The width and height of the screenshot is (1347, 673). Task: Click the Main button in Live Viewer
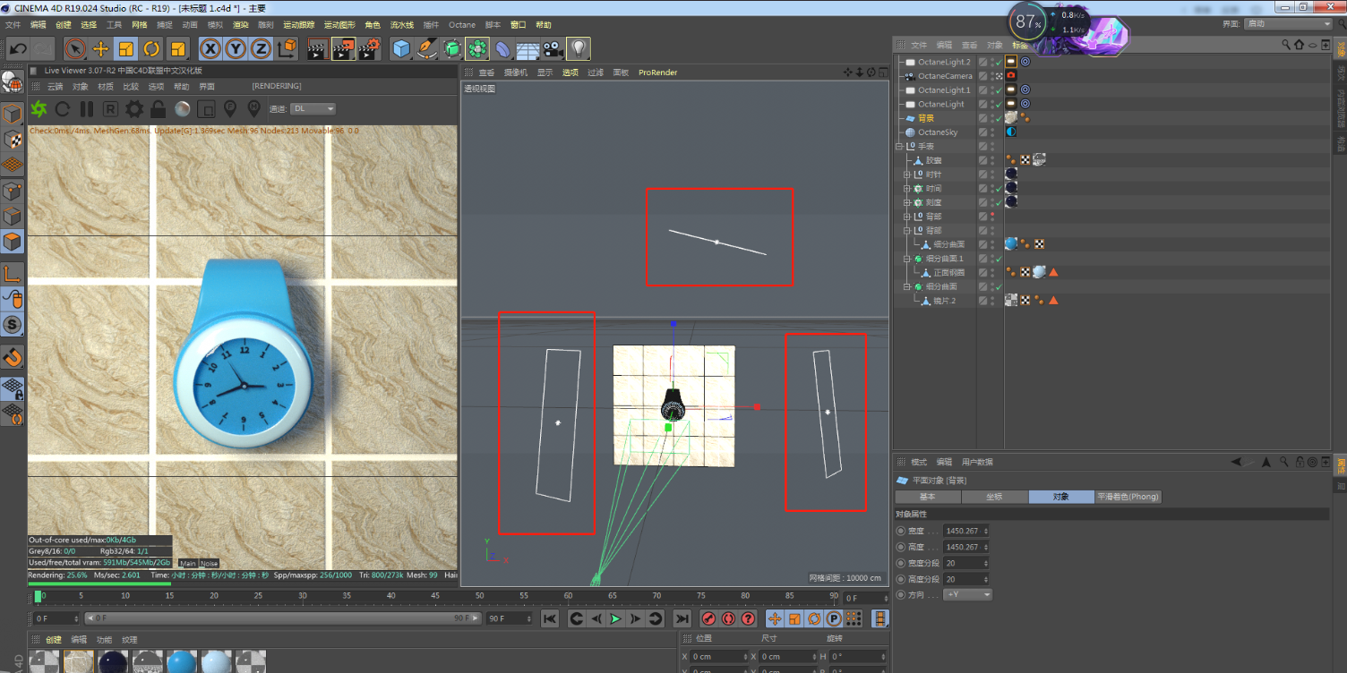click(188, 564)
